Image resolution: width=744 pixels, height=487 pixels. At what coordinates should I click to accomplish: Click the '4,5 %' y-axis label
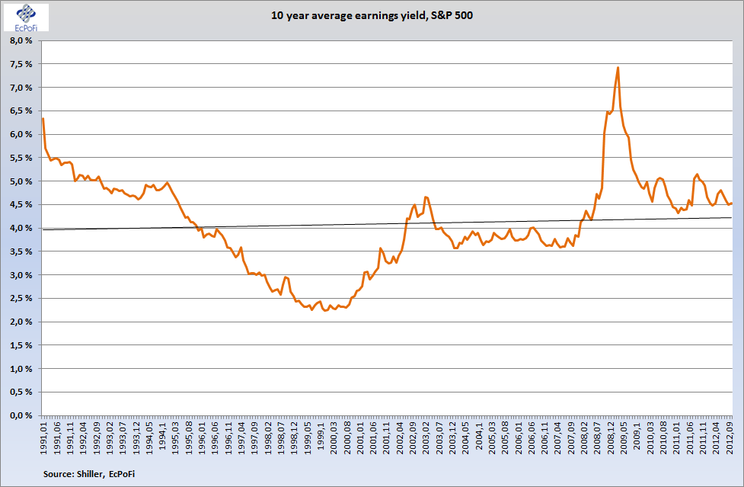pyautogui.click(x=21, y=204)
